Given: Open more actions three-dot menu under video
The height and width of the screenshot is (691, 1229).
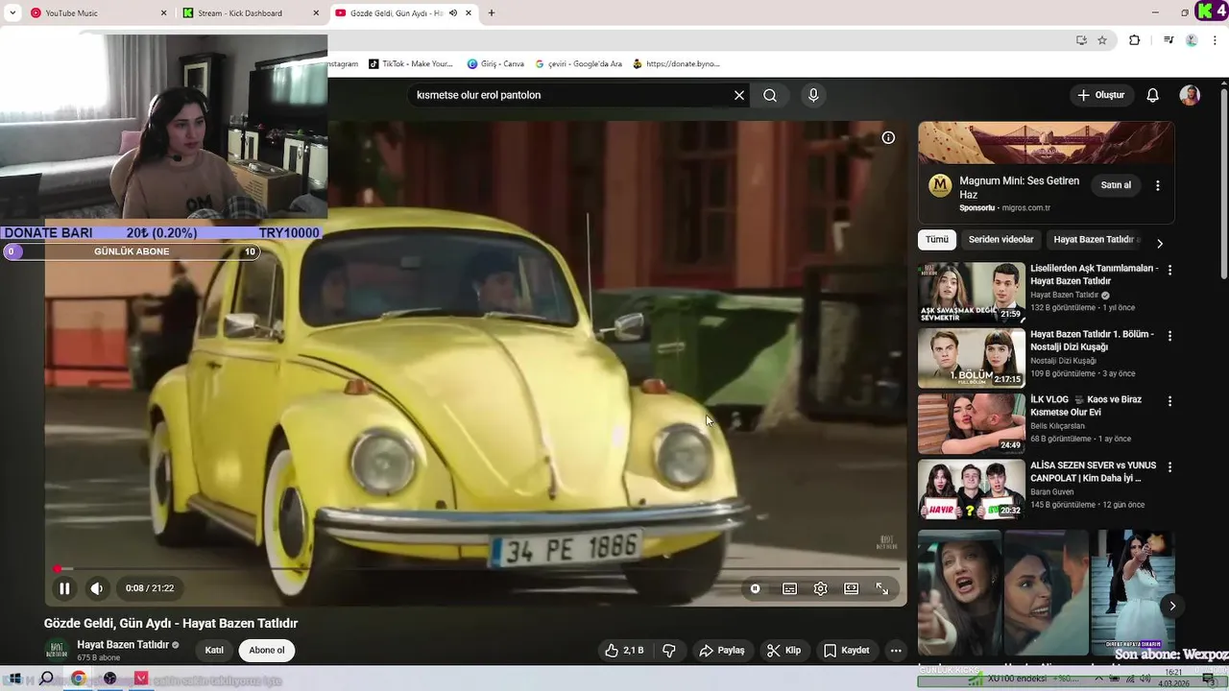Looking at the screenshot, I should pos(896,651).
